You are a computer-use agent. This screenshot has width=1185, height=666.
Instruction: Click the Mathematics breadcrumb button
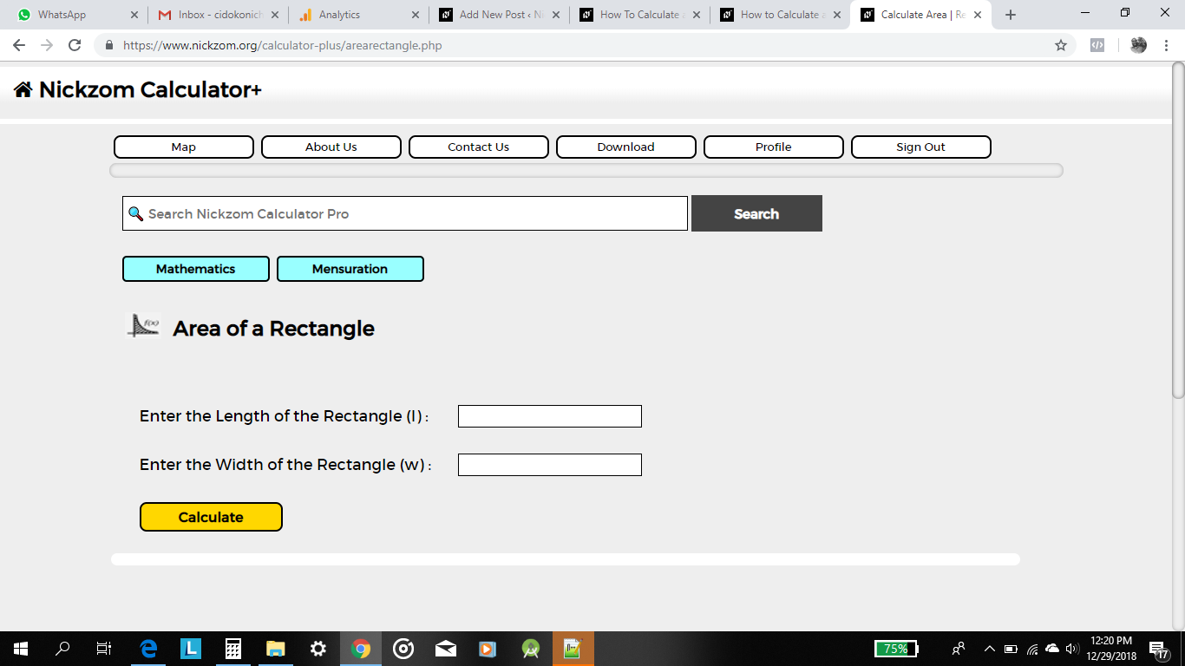(x=196, y=269)
